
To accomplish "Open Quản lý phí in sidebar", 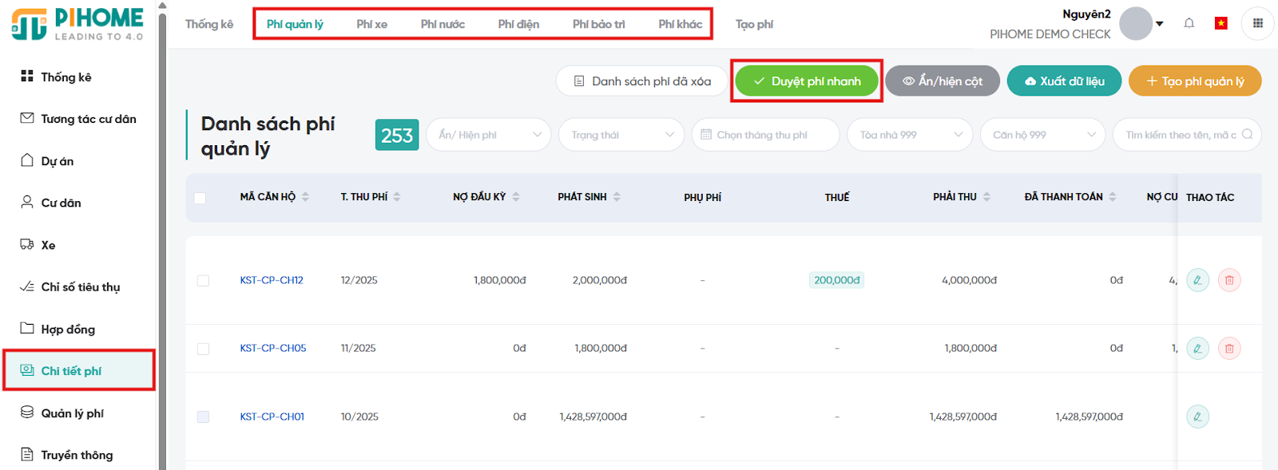I will coord(72,413).
